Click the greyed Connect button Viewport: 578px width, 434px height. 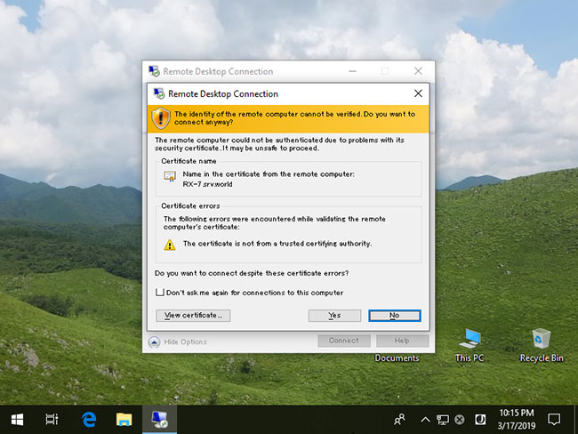[344, 341]
